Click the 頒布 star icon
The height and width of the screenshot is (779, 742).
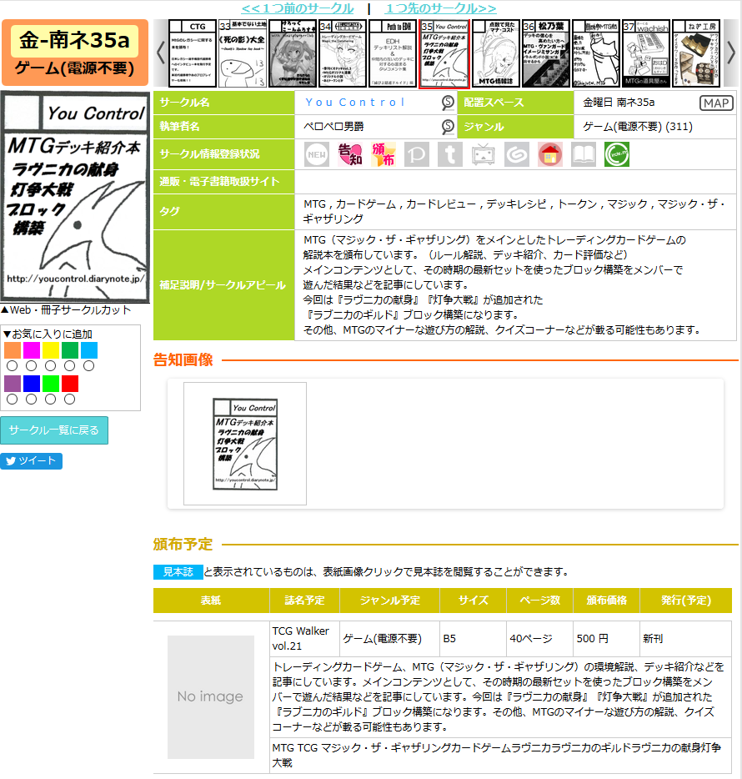pos(384,154)
